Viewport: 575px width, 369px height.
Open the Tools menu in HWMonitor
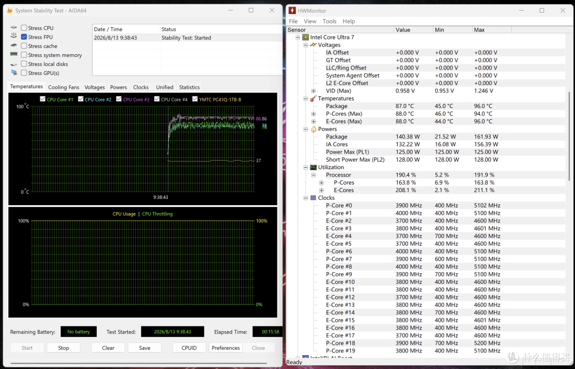tap(330, 21)
